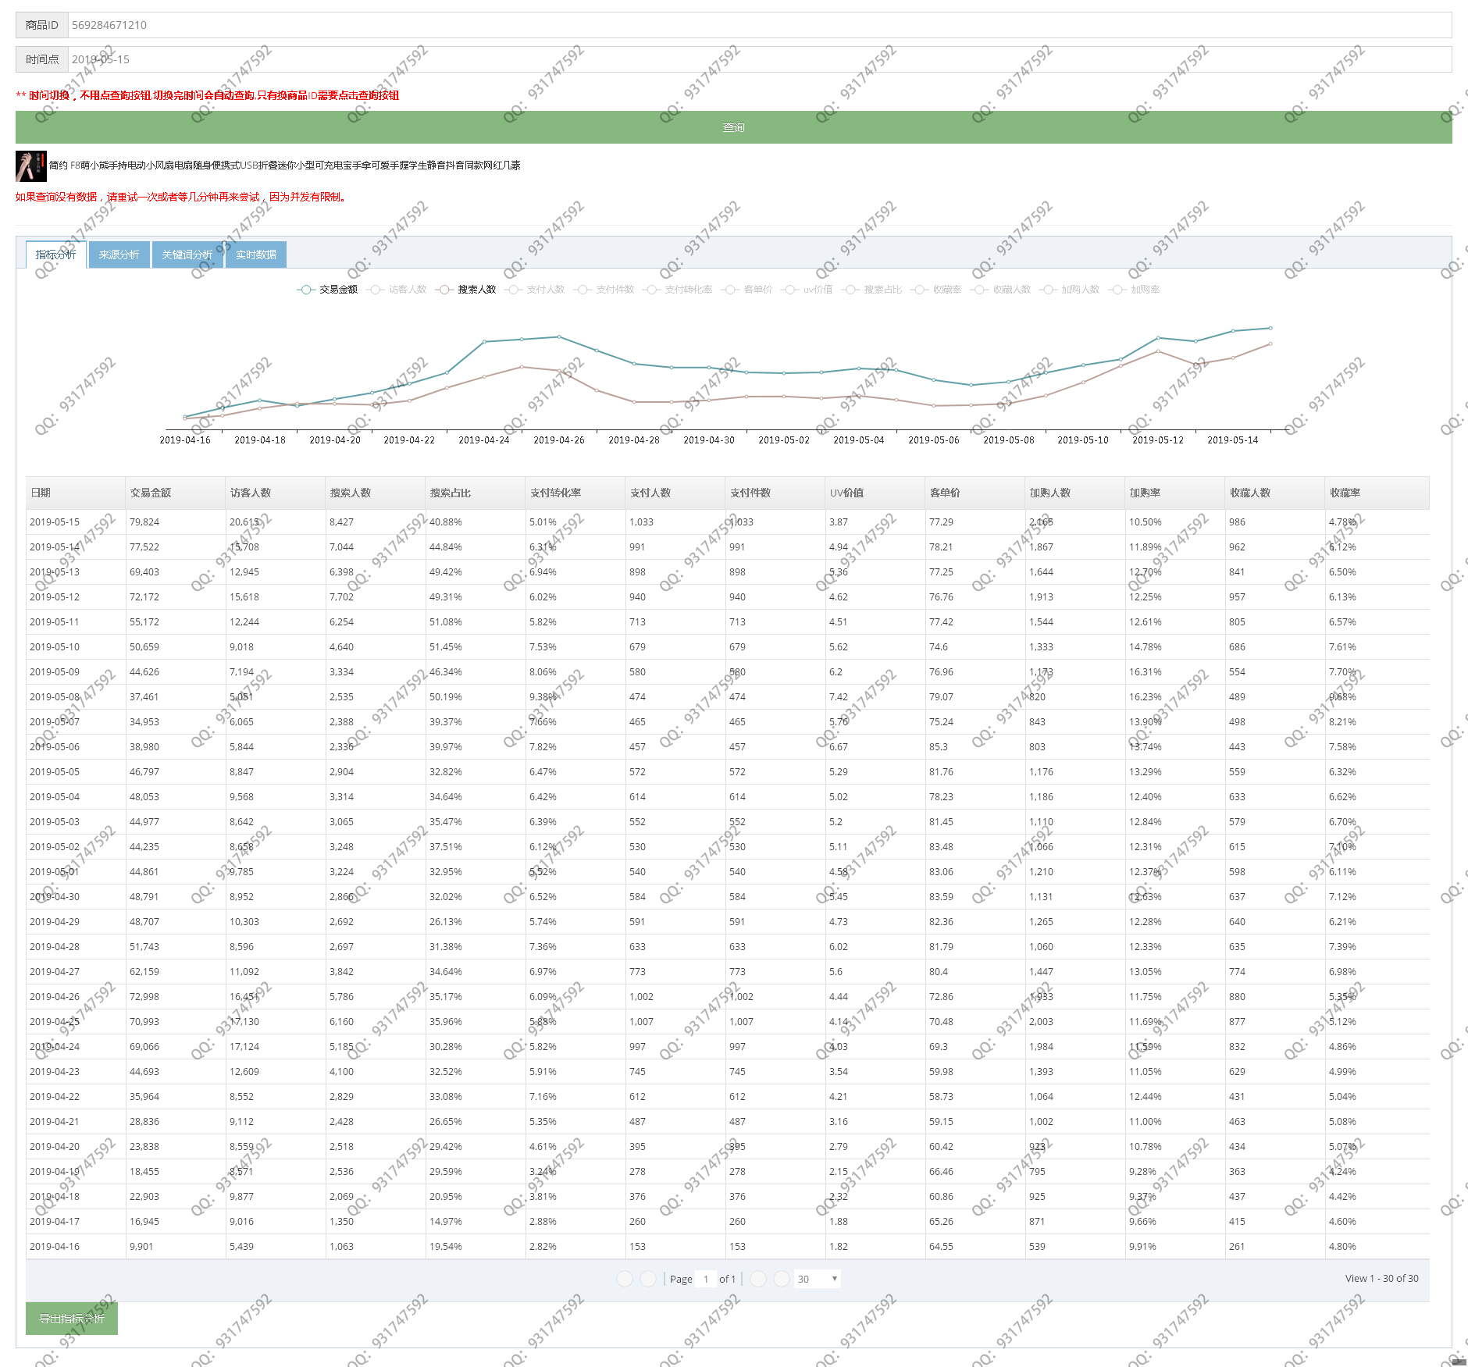Show 支付件数 series in chart legend
The image size is (1468, 1367).
tap(604, 290)
